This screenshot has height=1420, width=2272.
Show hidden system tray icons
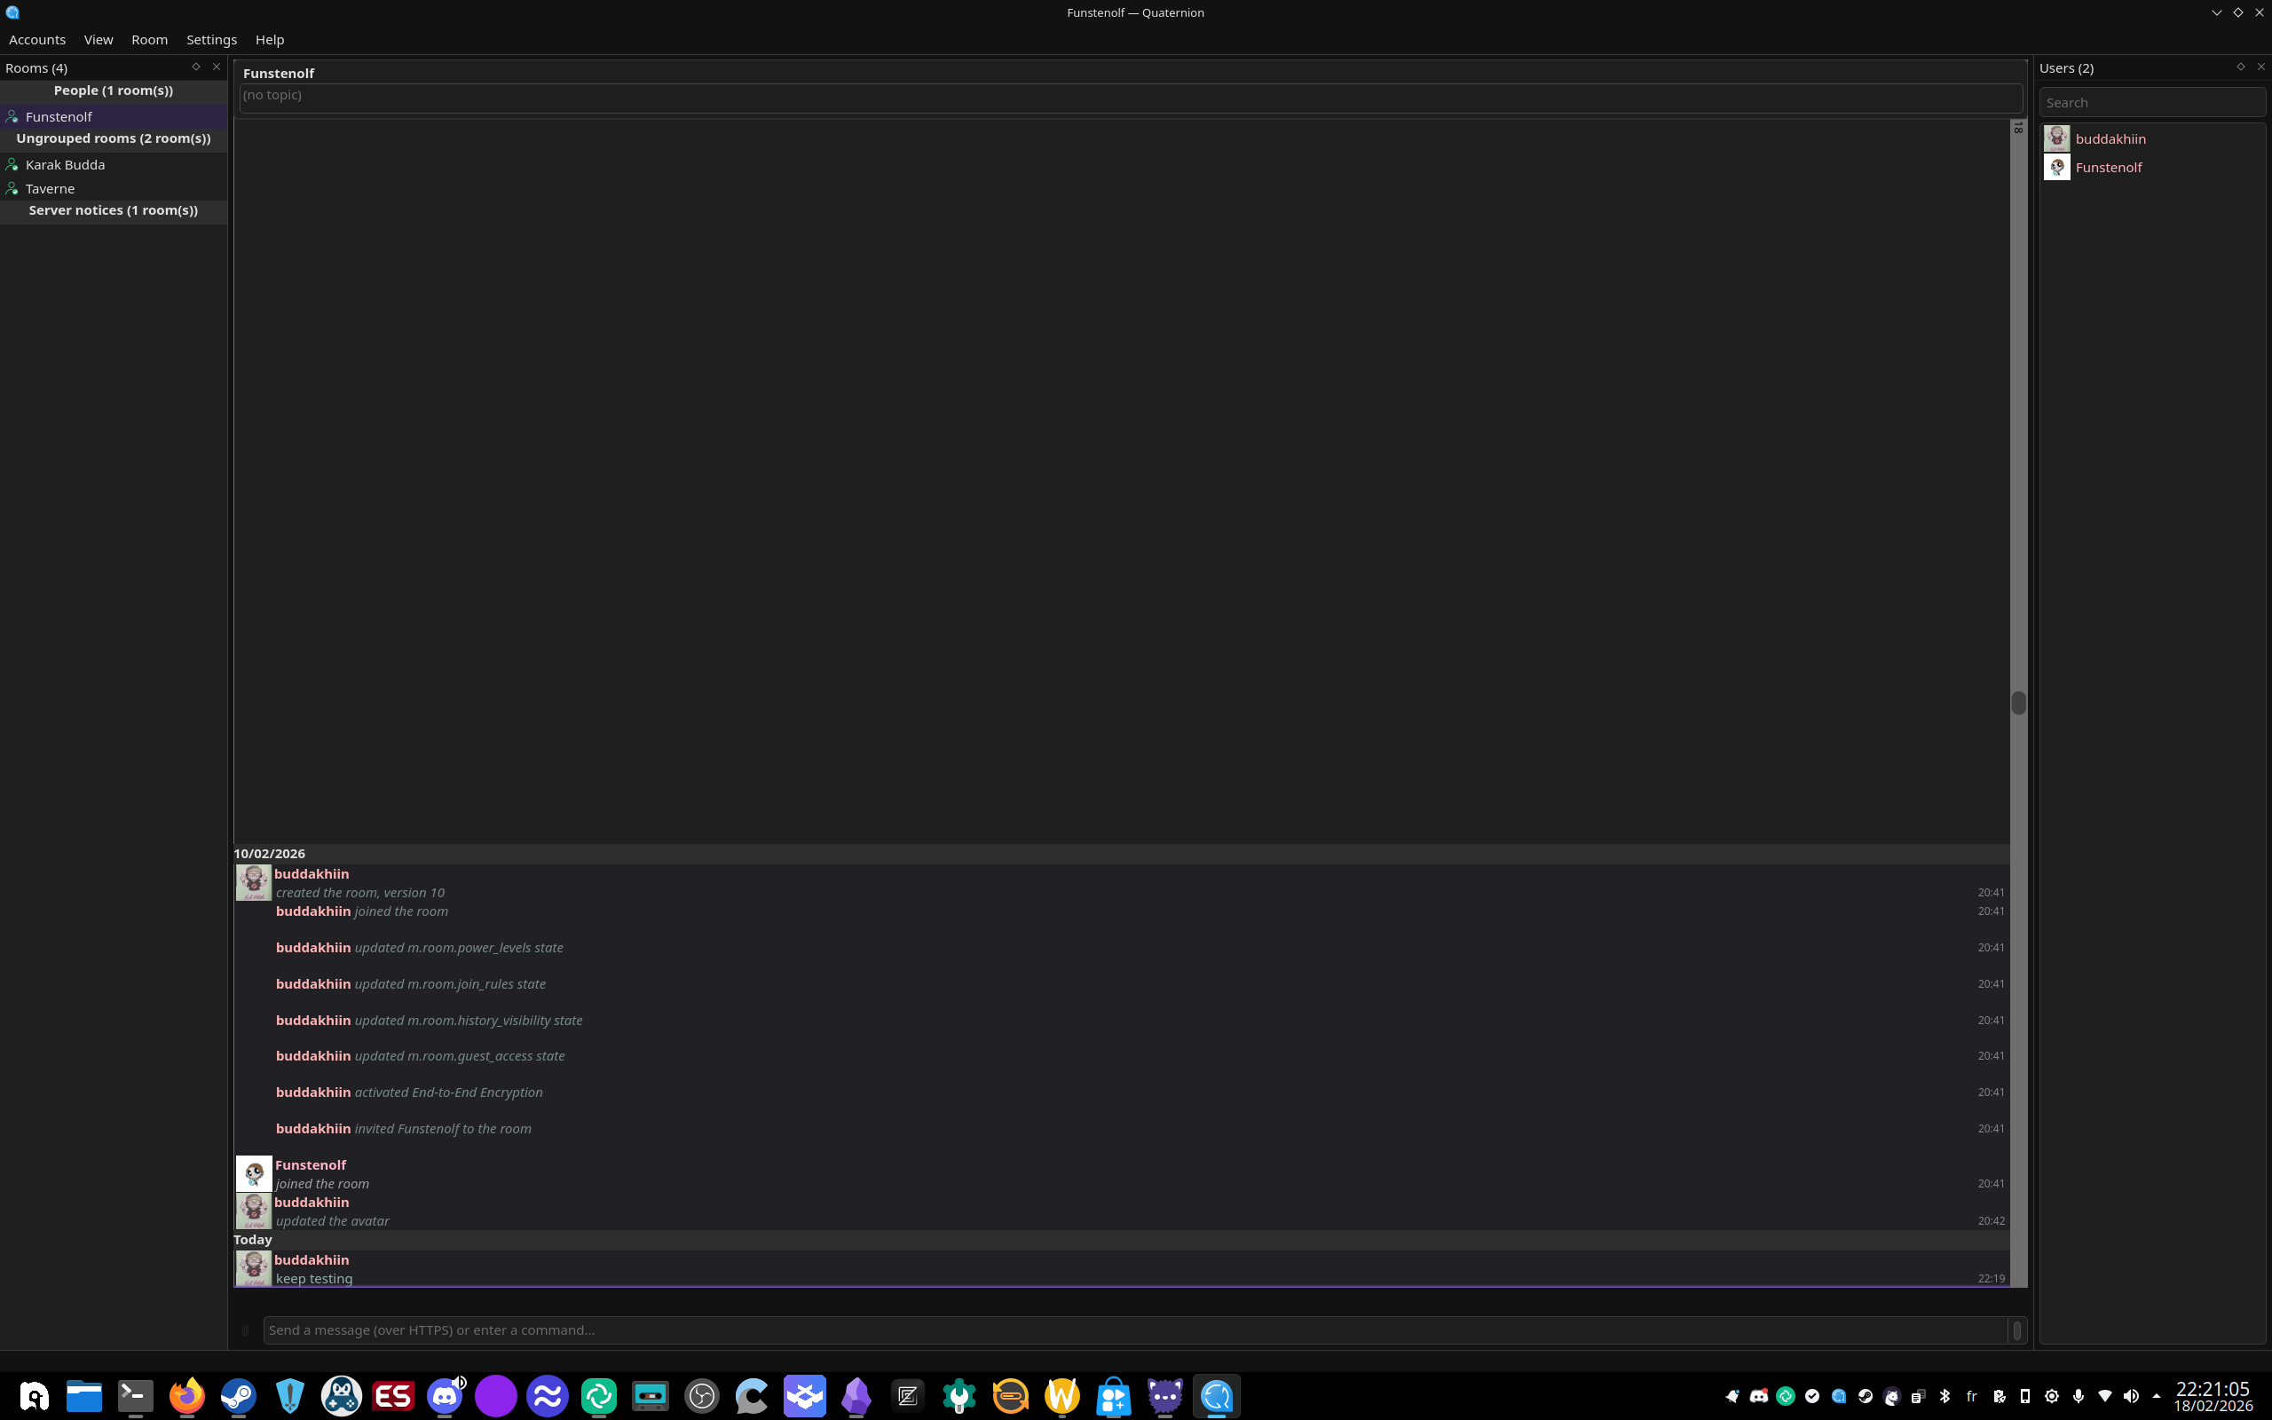2156,1397
